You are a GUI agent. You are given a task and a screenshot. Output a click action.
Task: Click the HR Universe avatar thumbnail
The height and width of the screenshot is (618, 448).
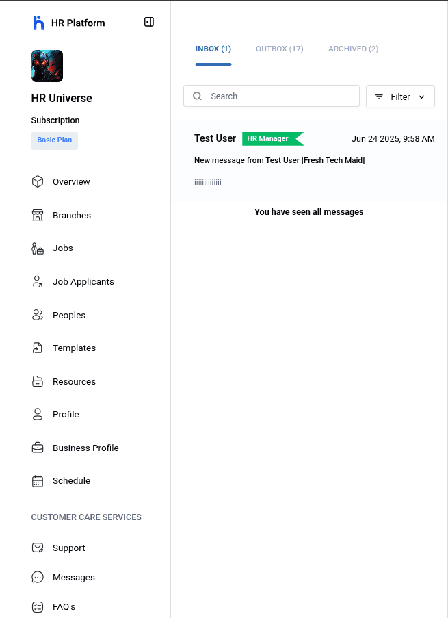(47, 66)
